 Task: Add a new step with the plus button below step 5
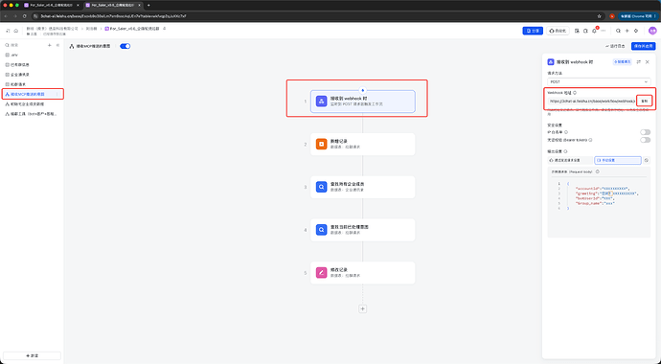tap(362, 308)
